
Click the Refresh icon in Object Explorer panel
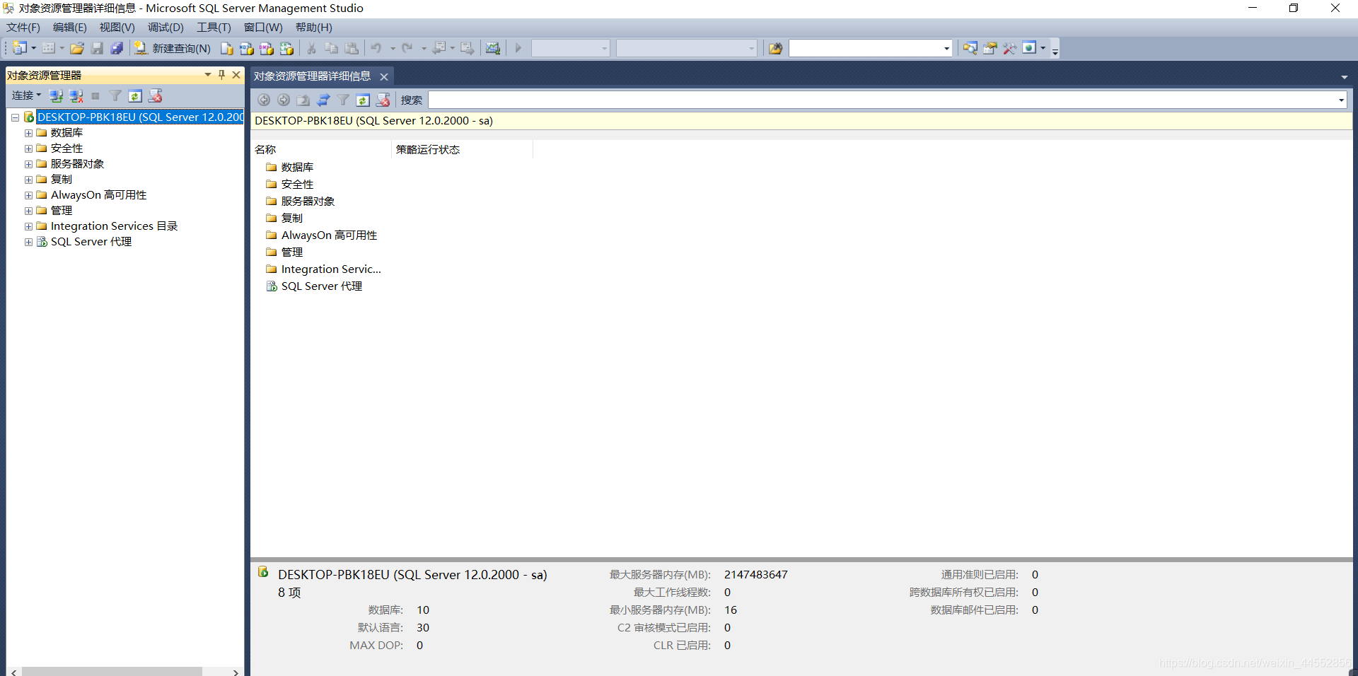pyautogui.click(x=135, y=95)
